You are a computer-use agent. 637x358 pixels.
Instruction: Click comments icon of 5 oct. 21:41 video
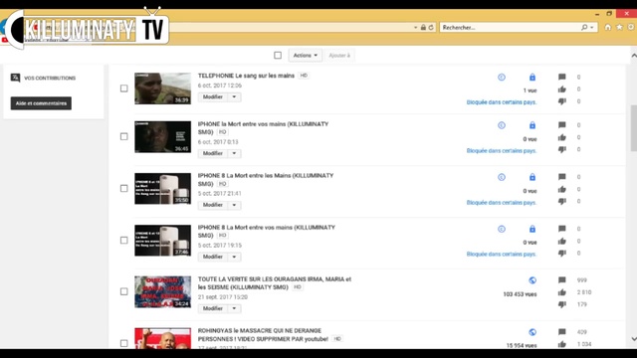pos(561,177)
